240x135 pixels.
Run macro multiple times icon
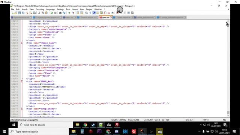point(129,13)
